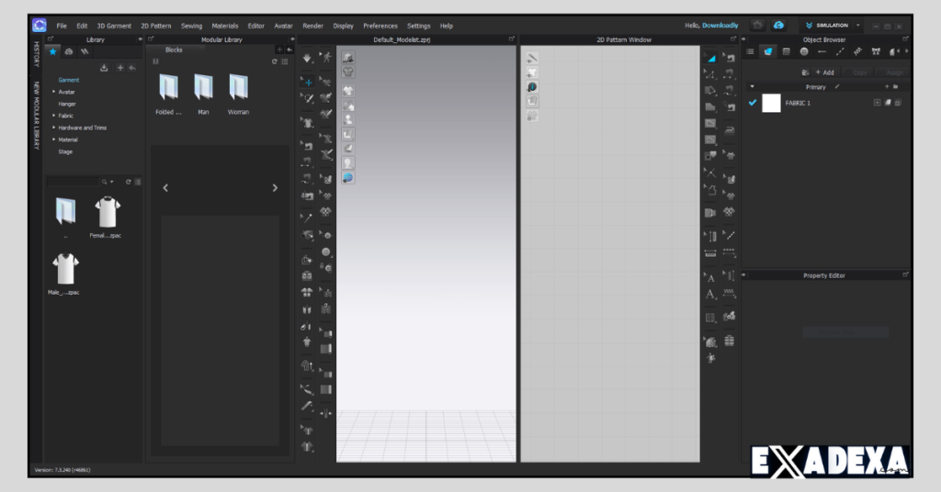
Task: Click the download icon in Library panel
Action: [x=104, y=67]
